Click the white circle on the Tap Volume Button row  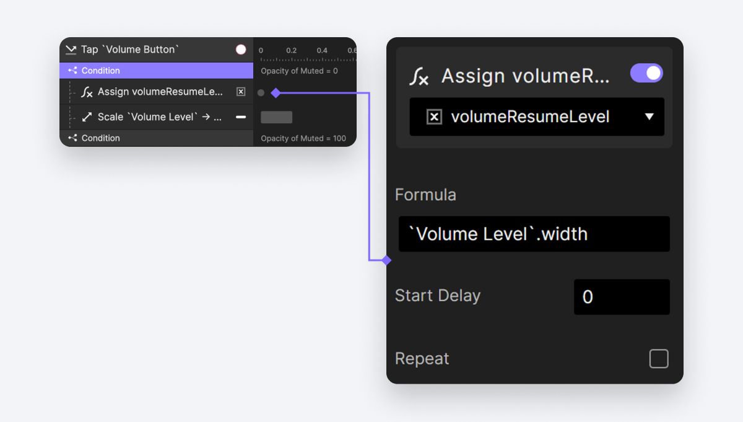241,50
